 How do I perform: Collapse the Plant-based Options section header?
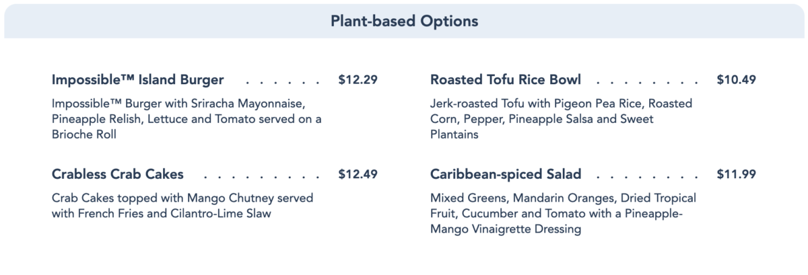404,21
